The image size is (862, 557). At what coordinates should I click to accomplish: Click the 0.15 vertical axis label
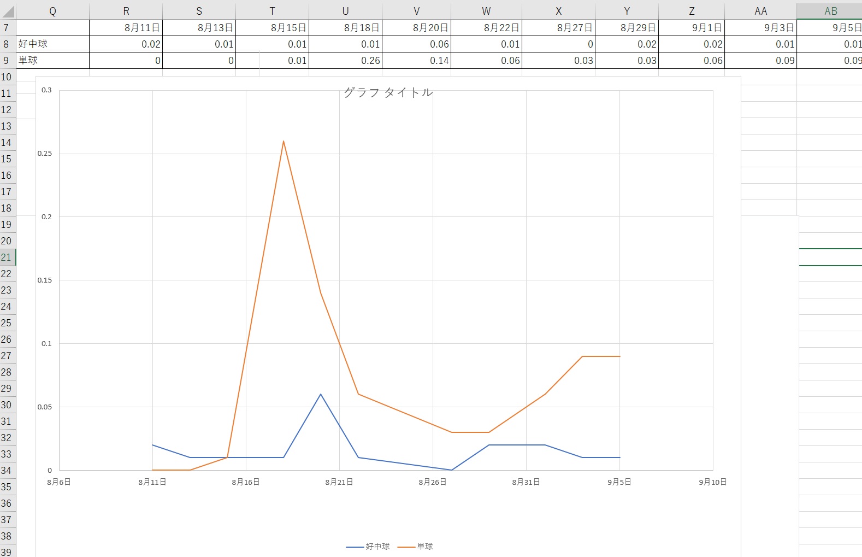45,280
